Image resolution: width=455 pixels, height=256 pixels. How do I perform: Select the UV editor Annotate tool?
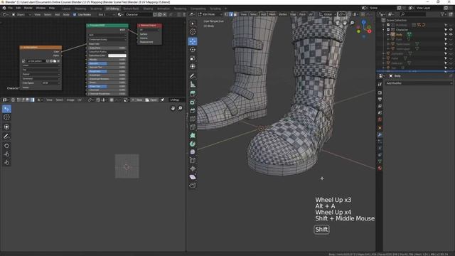pyautogui.click(x=6, y=137)
